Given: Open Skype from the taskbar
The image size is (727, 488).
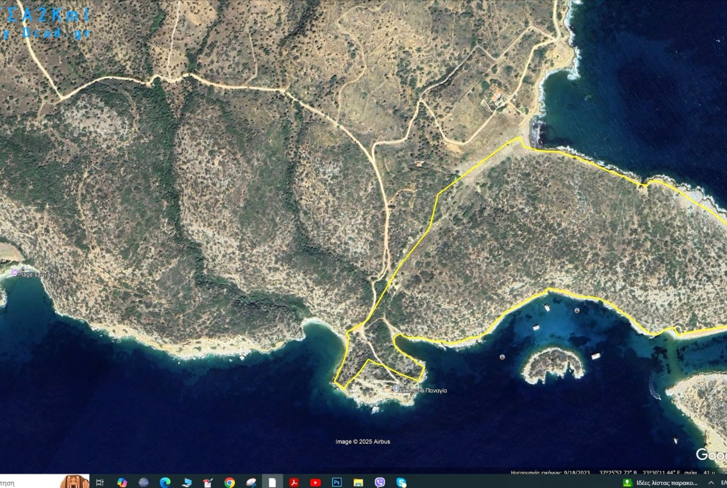Looking at the screenshot, I should (401, 482).
